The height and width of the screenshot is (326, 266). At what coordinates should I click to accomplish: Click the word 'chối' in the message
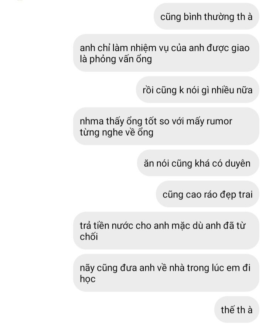pos(89,237)
